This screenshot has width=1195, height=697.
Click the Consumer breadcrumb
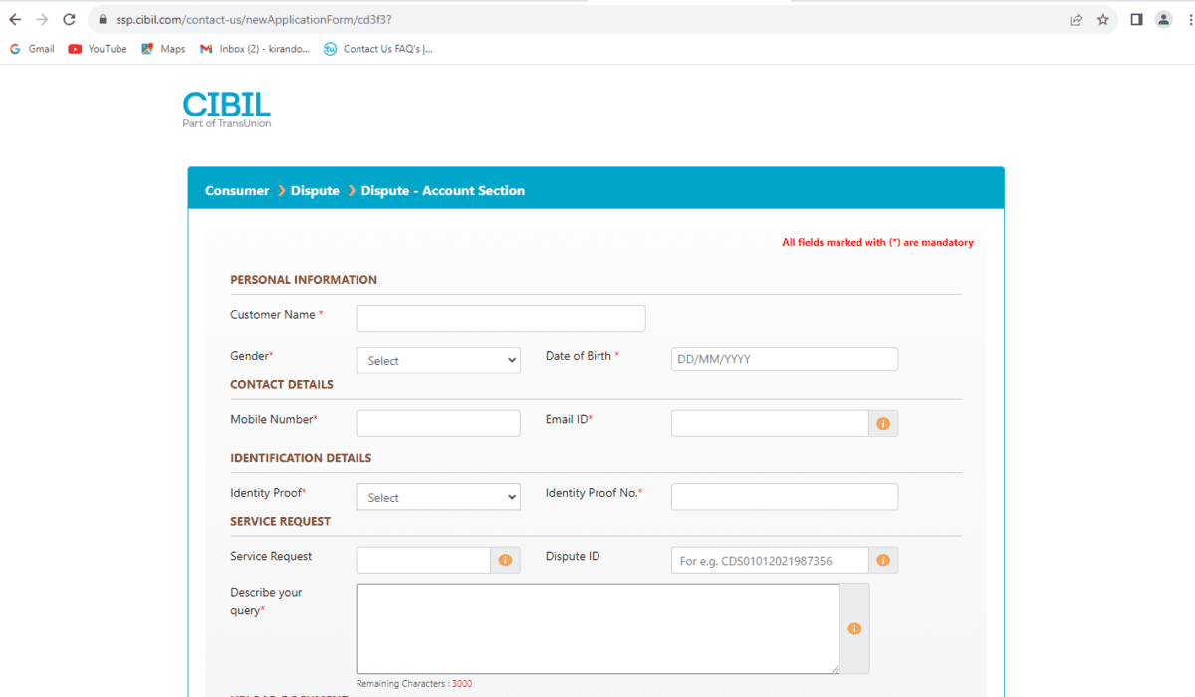(237, 191)
